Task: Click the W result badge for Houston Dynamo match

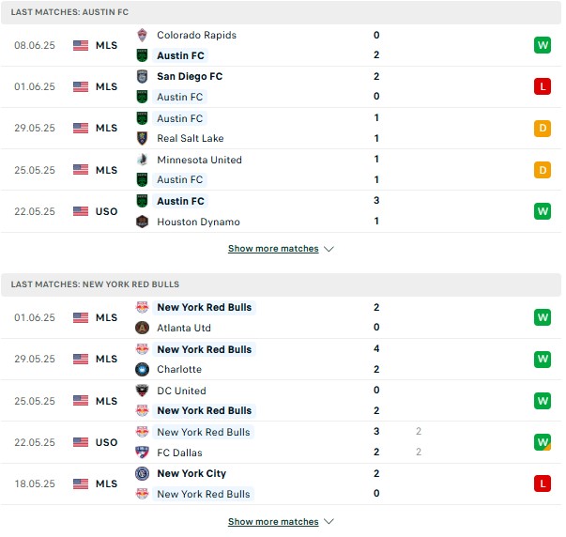Action: pyautogui.click(x=543, y=211)
